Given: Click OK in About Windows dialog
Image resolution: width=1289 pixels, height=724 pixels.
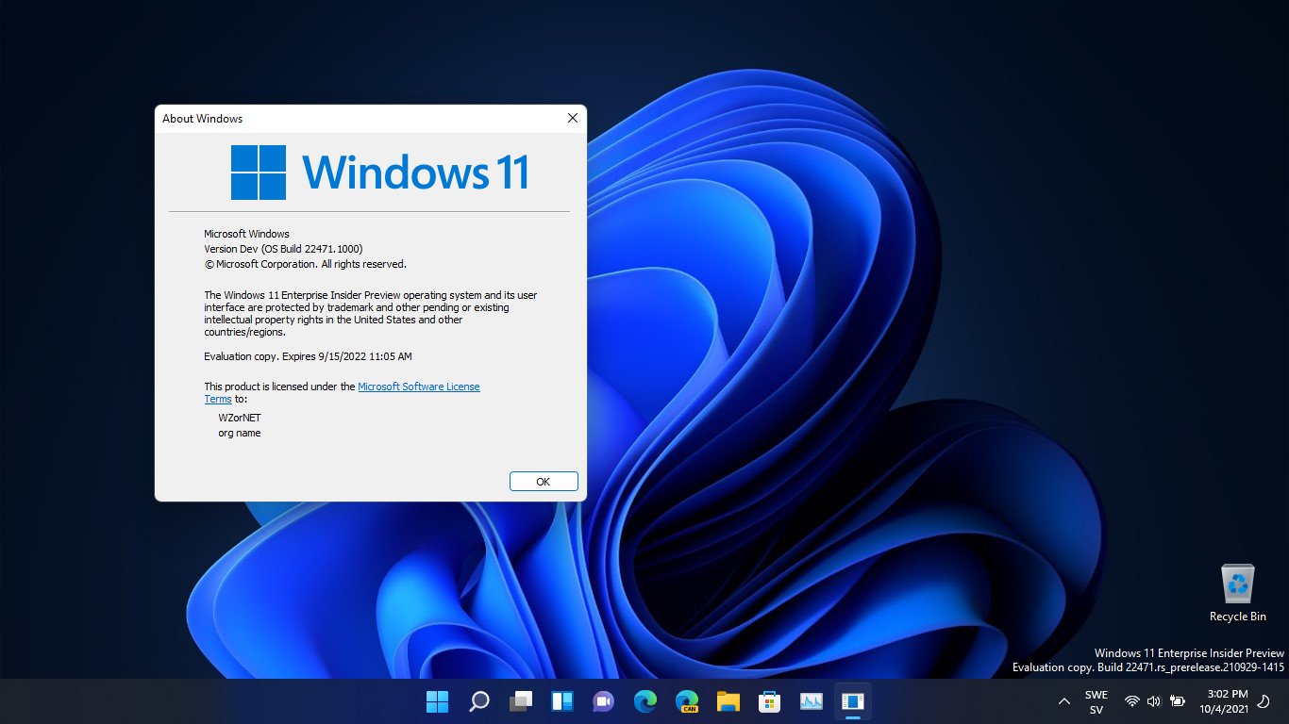Looking at the screenshot, I should 544,481.
